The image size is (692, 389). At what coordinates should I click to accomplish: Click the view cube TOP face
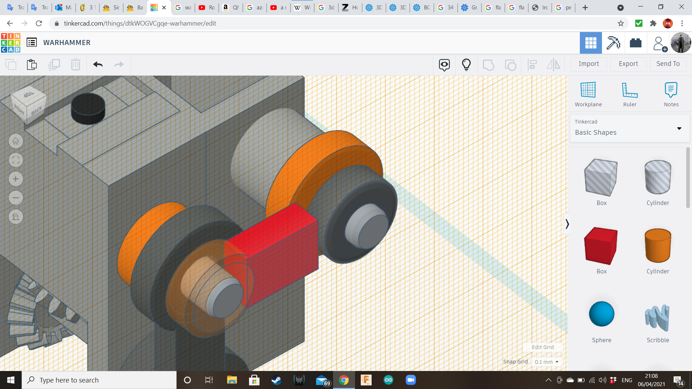(x=29, y=94)
